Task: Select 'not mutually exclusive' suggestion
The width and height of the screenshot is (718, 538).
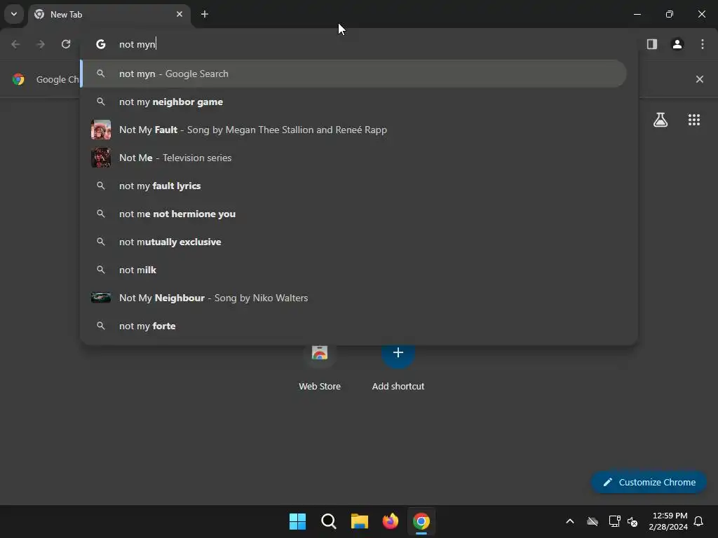Action: click(x=353, y=242)
